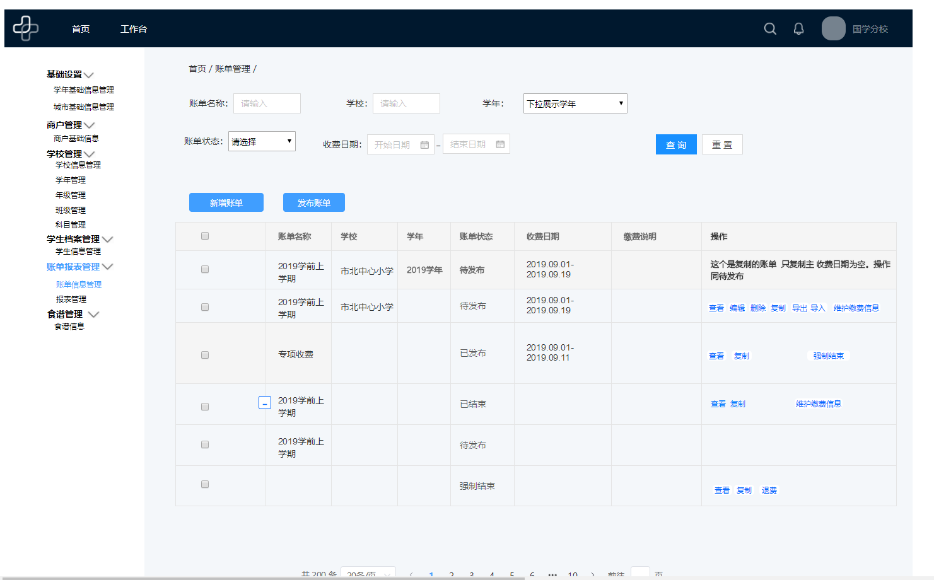The height and width of the screenshot is (580, 934).
Task: Go to 工作台 in top navigation
Action: pos(134,29)
